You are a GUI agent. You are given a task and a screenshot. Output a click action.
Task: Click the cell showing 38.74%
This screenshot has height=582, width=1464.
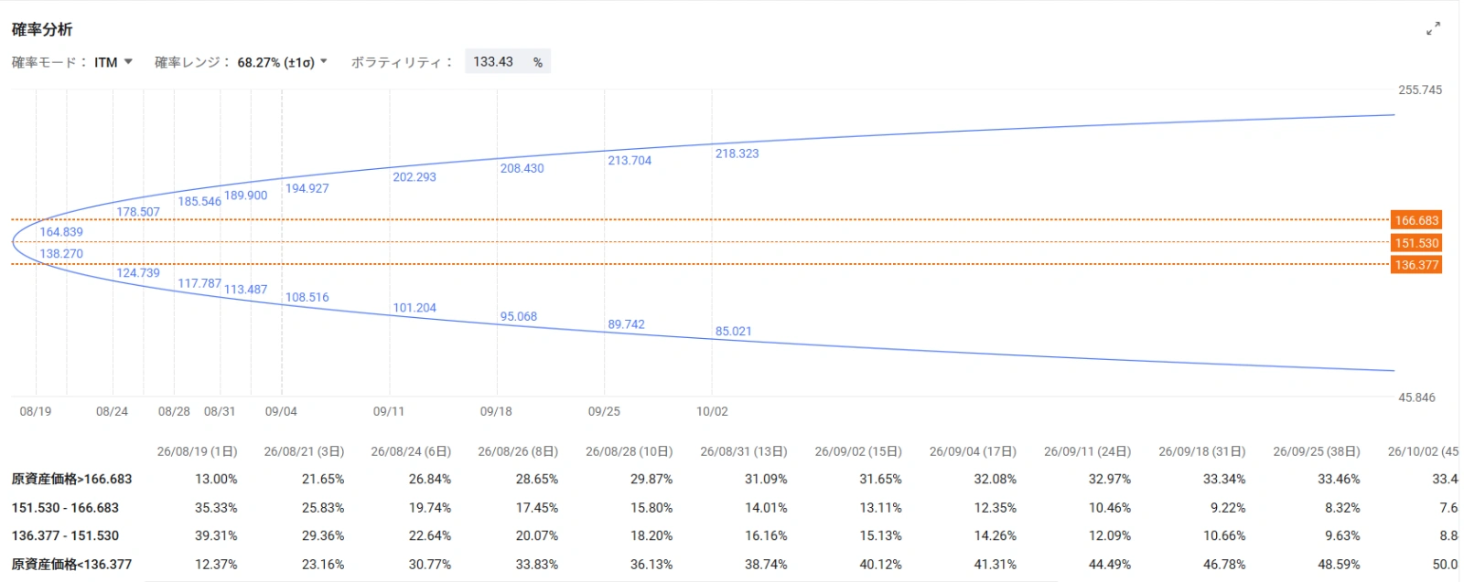(766, 564)
